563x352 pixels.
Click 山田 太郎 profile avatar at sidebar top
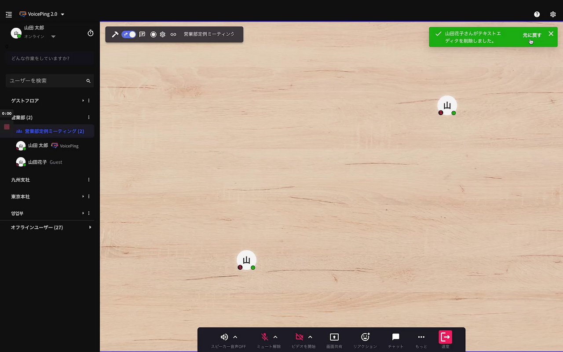tap(16, 33)
